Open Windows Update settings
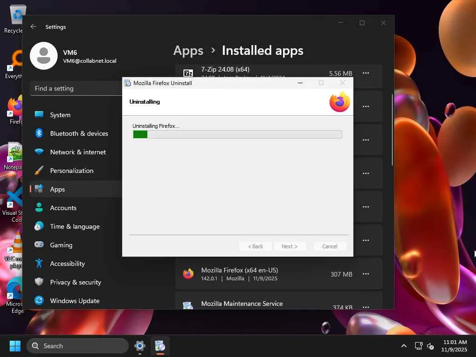The width and height of the screenshot is (476, 357). 76,301
